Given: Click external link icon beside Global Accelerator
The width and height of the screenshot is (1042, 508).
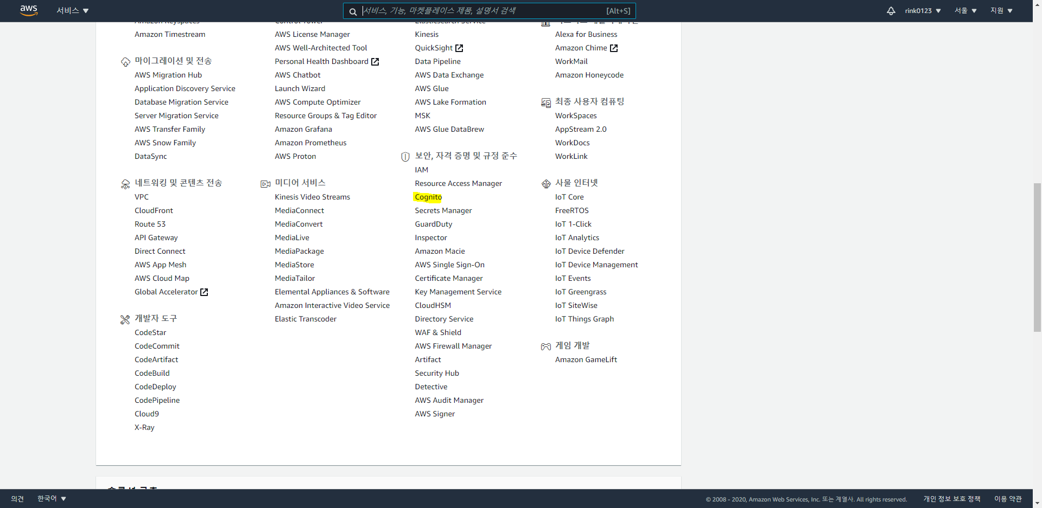Looking at the screenshot, I should tap(204, 292).
